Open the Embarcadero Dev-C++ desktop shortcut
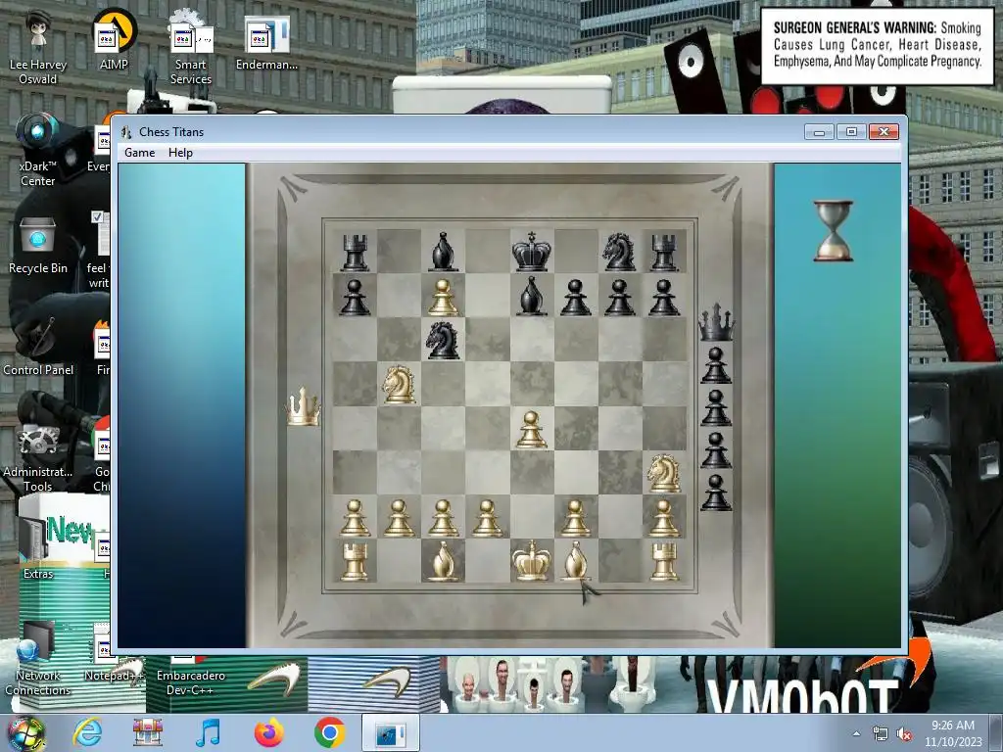The width and height of the screenshot is (1003, 752). point(191,676)
